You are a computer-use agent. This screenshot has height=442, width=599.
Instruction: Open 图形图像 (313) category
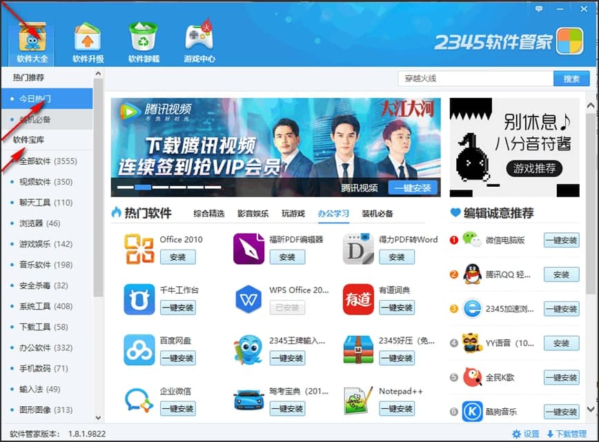point(47,410)
